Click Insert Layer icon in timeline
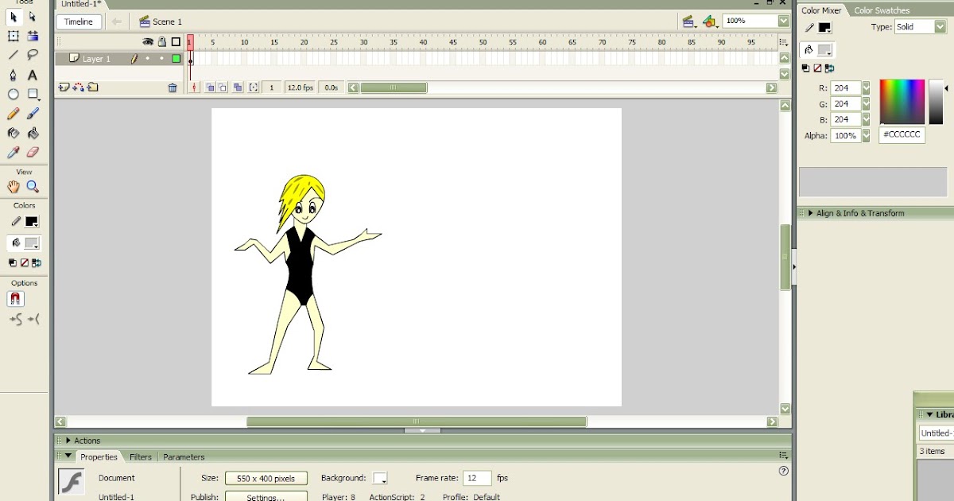 point(64,87)
